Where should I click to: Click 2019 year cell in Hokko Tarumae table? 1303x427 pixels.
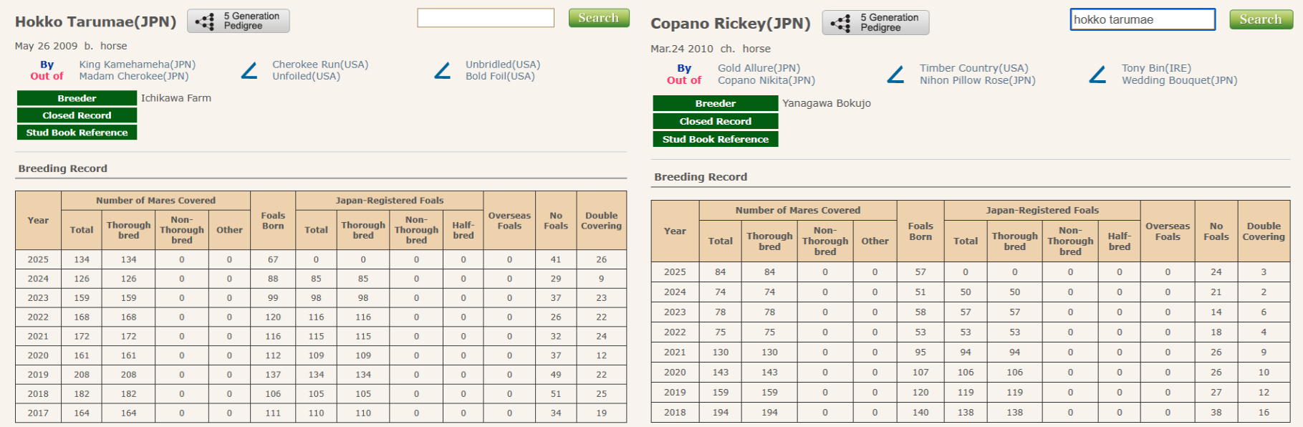38,375
